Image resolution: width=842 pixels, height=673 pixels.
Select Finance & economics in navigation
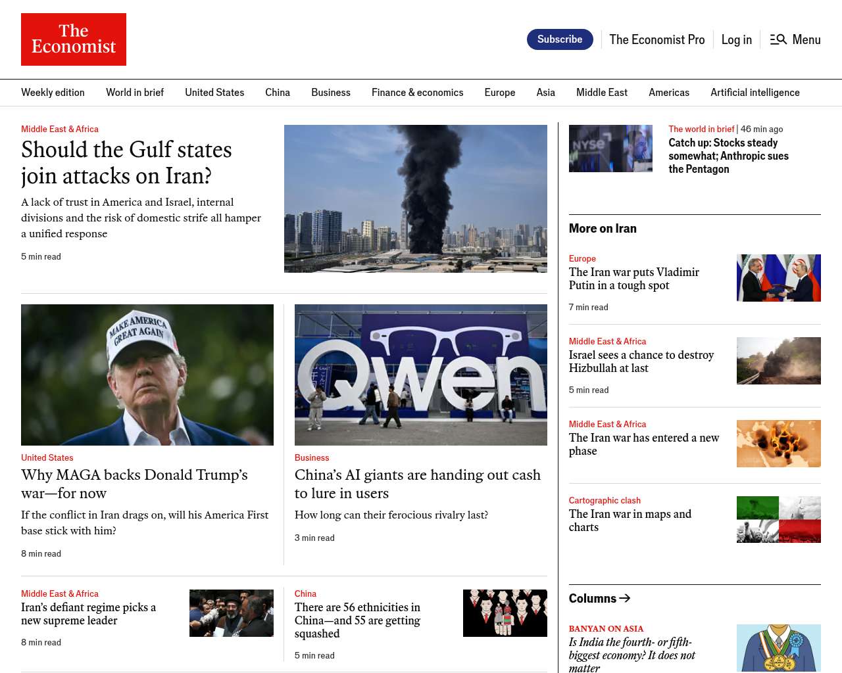(417, 93)
